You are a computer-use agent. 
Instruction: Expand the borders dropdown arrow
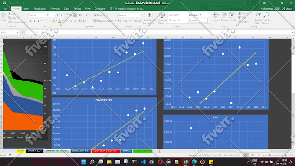pos(49,21)
